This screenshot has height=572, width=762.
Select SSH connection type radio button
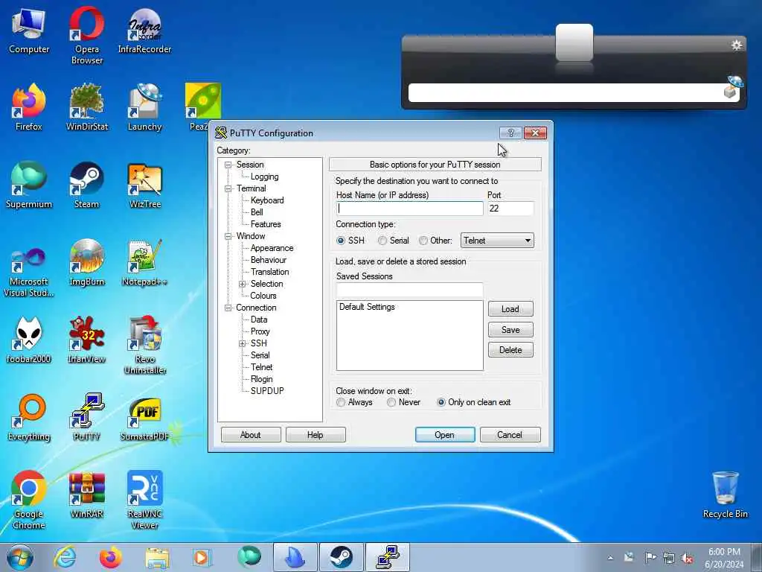pyautogui.click(x=341, y=241)
